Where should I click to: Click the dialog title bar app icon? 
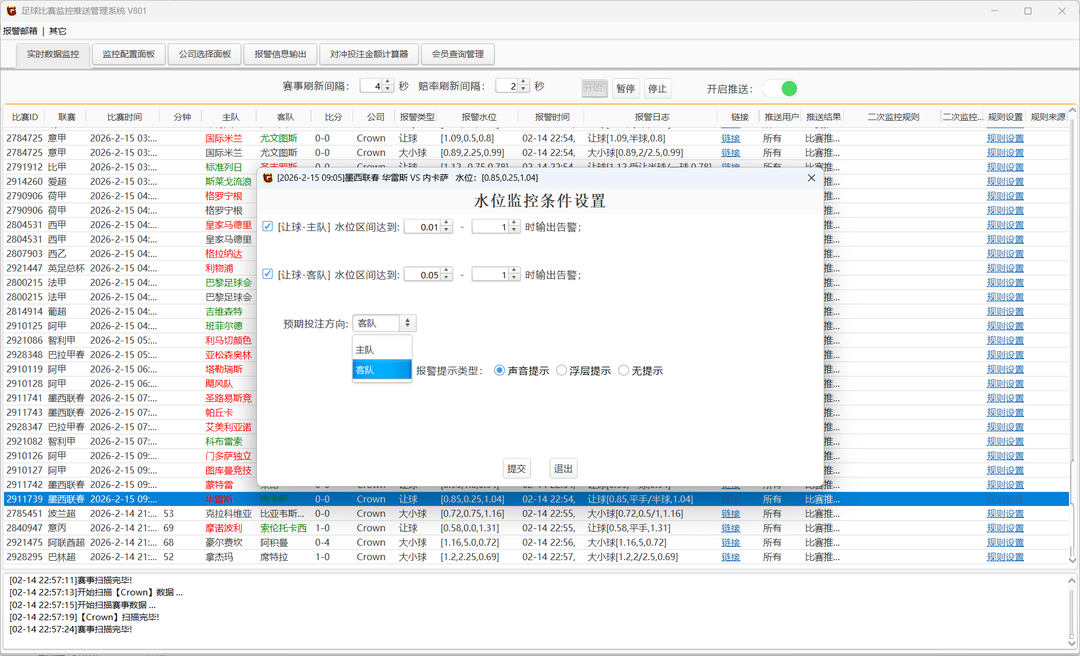[268, 178]
